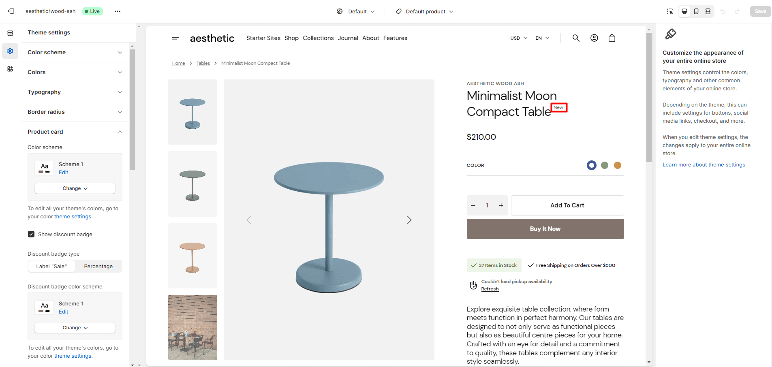Image resolution: width=772 pixels, height=367 pixels.
Task: Click the Add To Cart button
Action: coord(567,205)
